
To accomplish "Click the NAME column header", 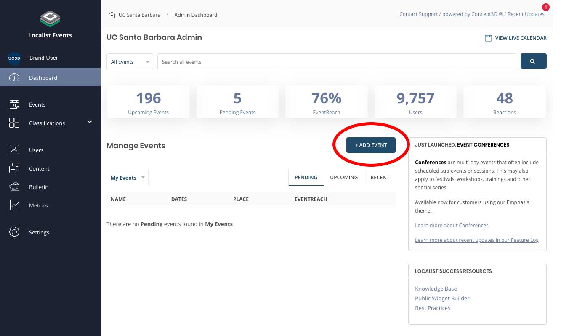I will point(118,199).
